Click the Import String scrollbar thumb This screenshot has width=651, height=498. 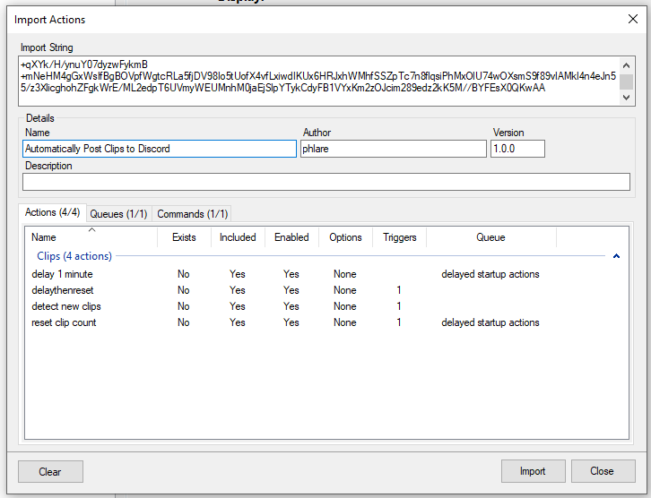pyautogui.click(x=627, y=82)
